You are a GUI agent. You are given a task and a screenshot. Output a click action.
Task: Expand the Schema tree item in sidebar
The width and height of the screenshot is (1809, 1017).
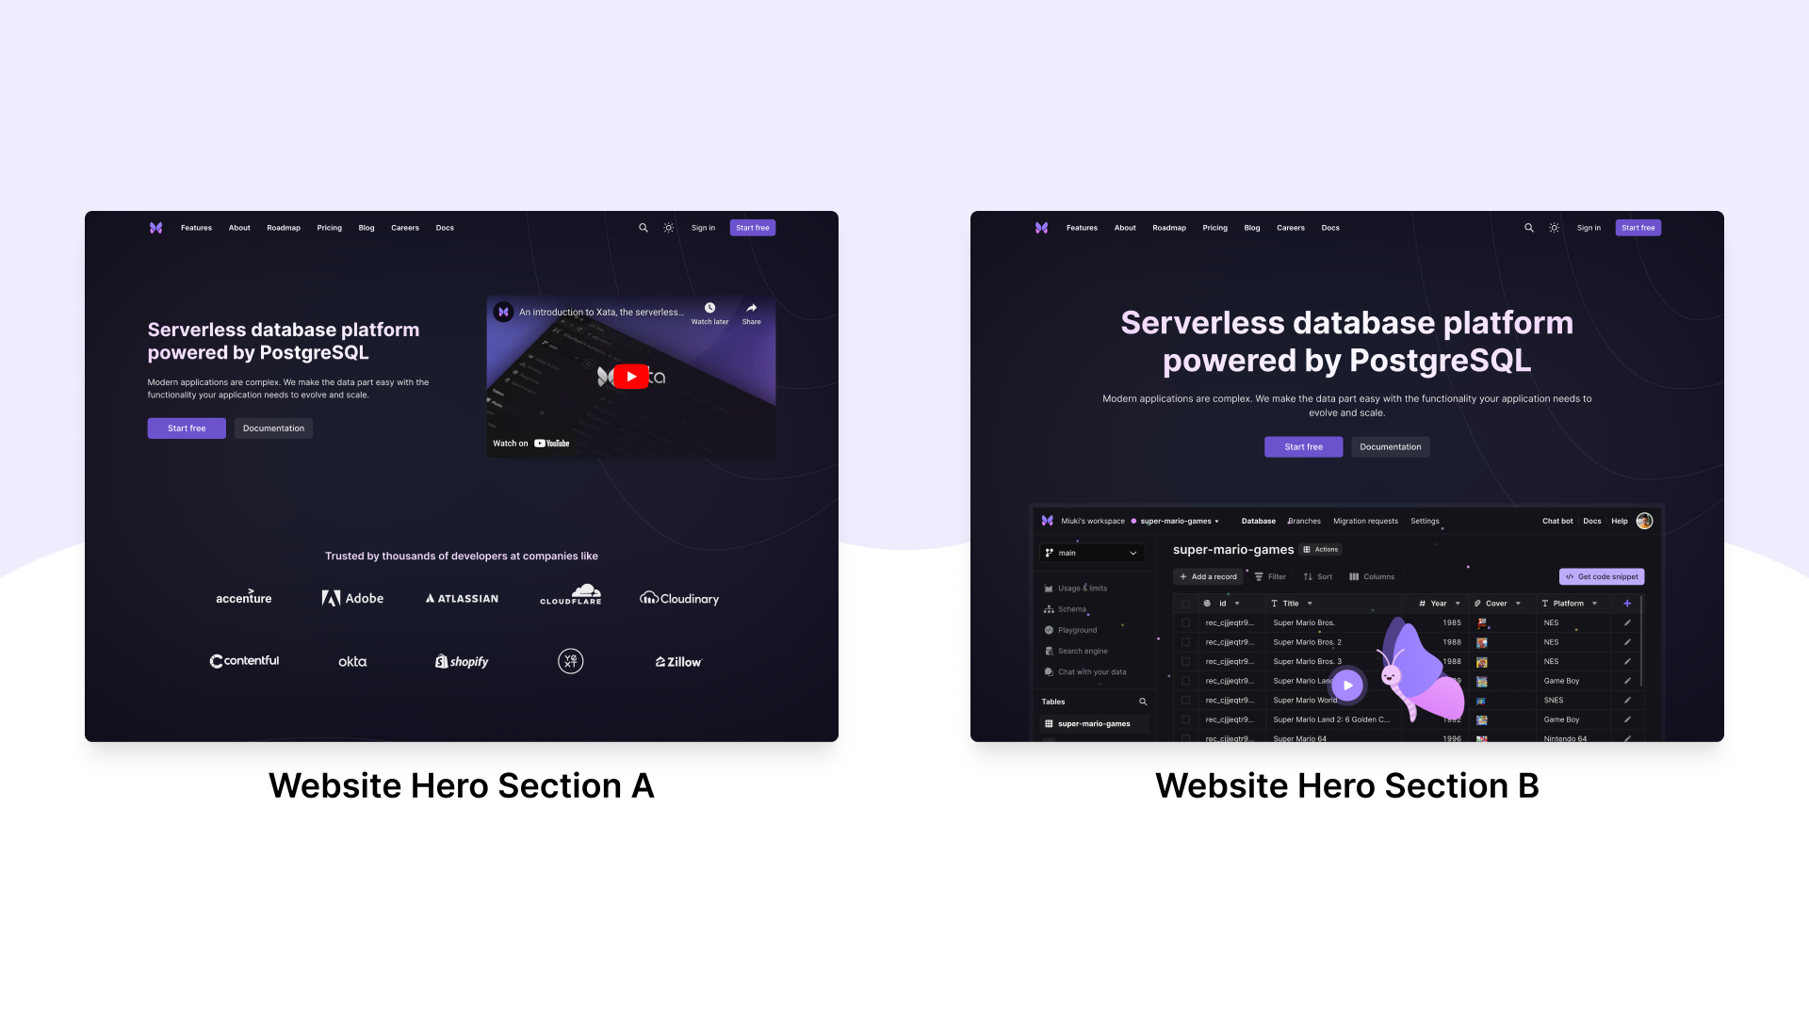1072,608
